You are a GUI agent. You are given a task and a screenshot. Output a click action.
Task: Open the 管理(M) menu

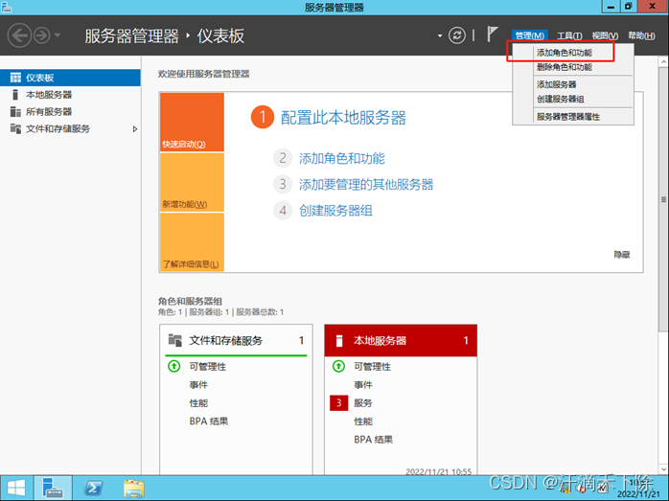pyautogui.click(x=529, y=35)
